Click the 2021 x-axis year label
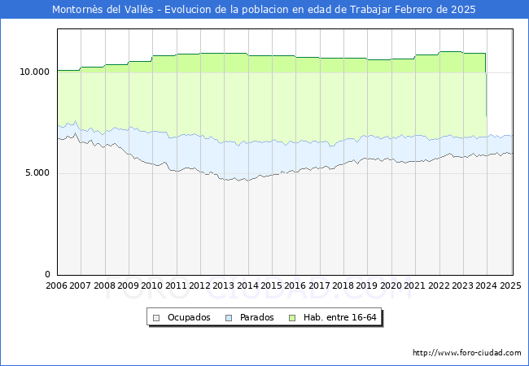529x366 pixels. tap(414, 285)
